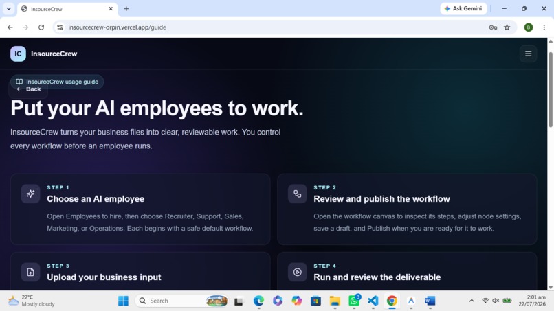
Task: Open Visual Studio Code from the taskbar
Action: tap(373, 301)
